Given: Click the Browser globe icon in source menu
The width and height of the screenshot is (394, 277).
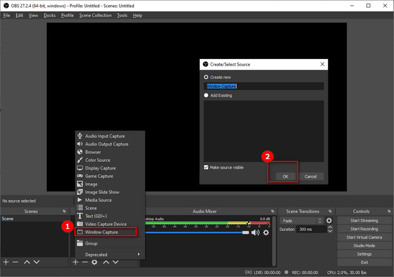Looking at the screenshot, I should click(80, 152).
